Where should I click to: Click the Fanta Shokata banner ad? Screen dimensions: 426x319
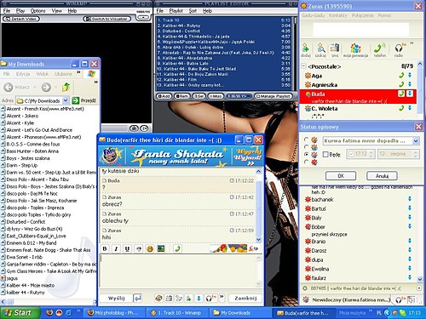pyautogui.click(x=181, y=157)
